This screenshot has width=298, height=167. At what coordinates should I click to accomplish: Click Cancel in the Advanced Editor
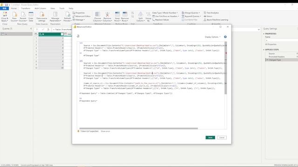click(x=222, y=138)
